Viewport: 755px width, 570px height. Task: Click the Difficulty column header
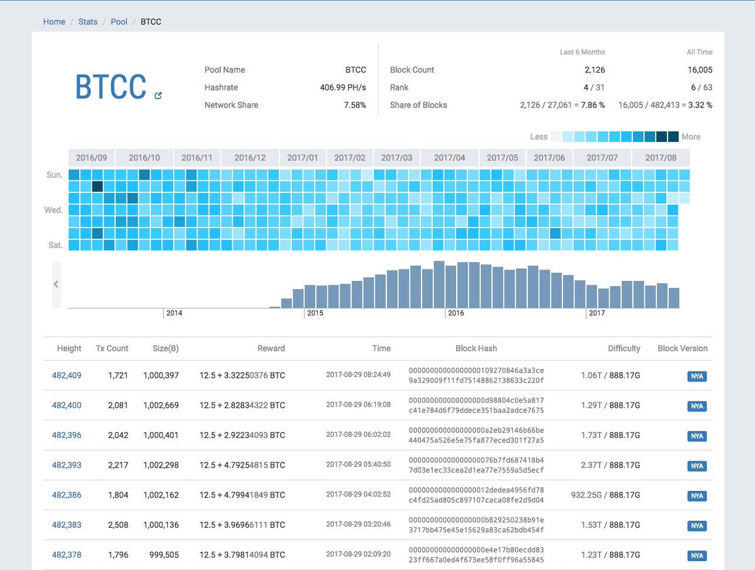coord(624,348)
